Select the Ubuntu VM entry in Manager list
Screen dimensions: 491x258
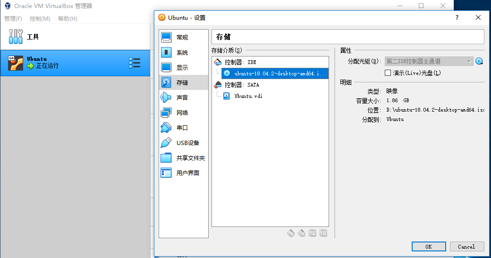tap(75, 63)
